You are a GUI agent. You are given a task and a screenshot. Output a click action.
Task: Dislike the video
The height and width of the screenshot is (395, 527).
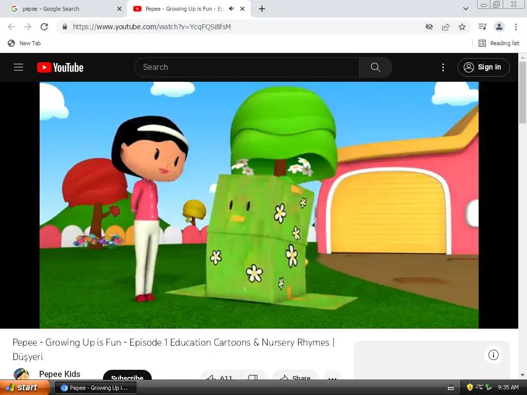(253, 375)
